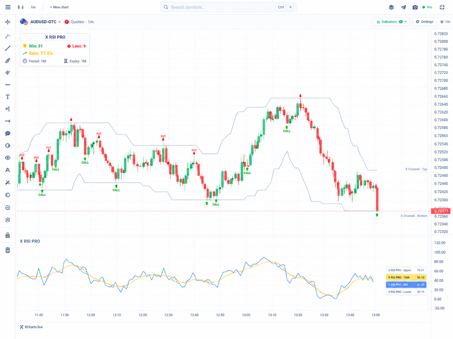This screenshot has width=453, height=339.
Task: Click the X Channel : Top label
Action: pos(416,169)
